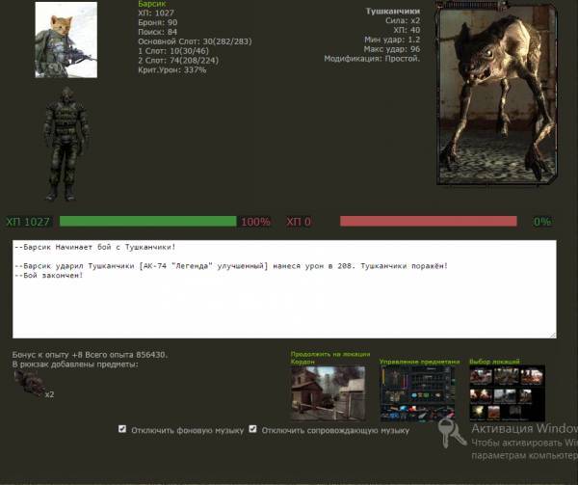Click the --Бой закончен! log line
Screen dimensions: 578x485
click(x=49, y=276)
